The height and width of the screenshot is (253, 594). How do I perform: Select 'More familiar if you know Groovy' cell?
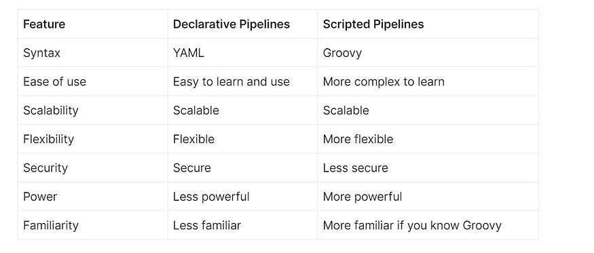[412, 226]
